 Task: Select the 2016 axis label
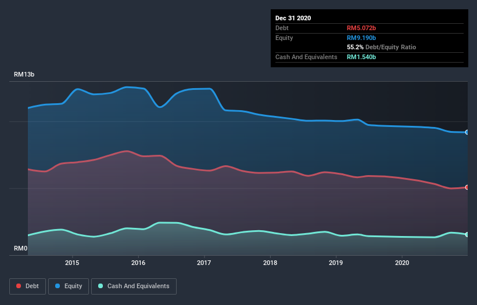138,263
